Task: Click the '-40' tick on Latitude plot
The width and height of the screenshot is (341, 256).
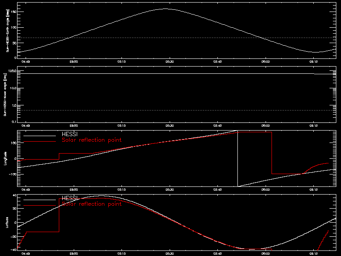Action: pos(14,250)
